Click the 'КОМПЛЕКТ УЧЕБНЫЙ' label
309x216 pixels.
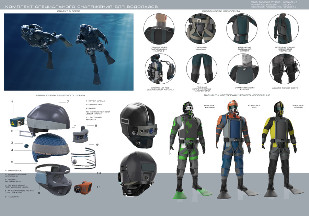coord(210,106)
